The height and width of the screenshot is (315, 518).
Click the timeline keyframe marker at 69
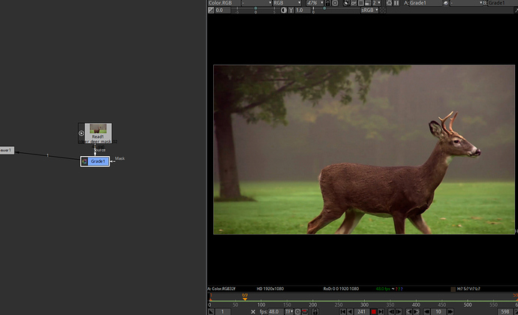pos(245,298)
